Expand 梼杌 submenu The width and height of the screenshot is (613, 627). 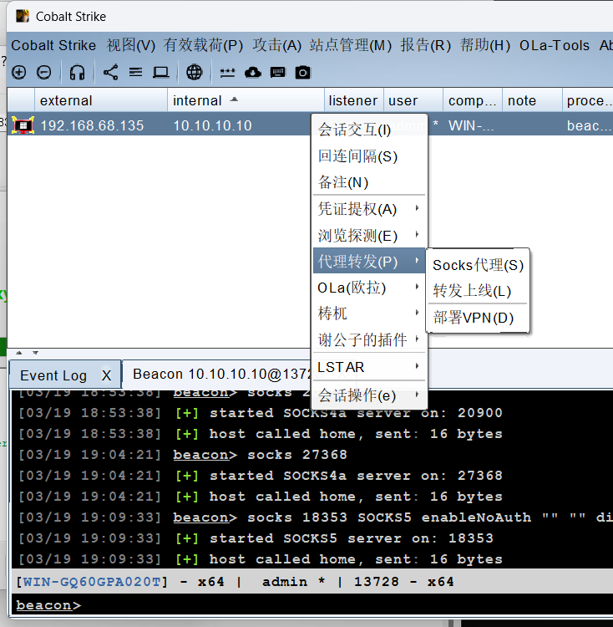coord(369,313)
